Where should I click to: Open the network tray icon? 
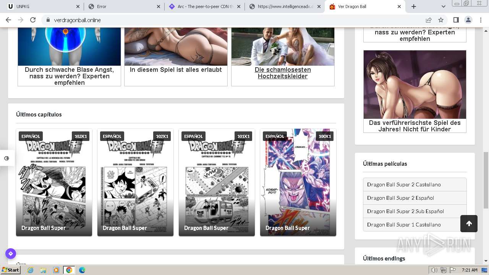pos(443,270)
